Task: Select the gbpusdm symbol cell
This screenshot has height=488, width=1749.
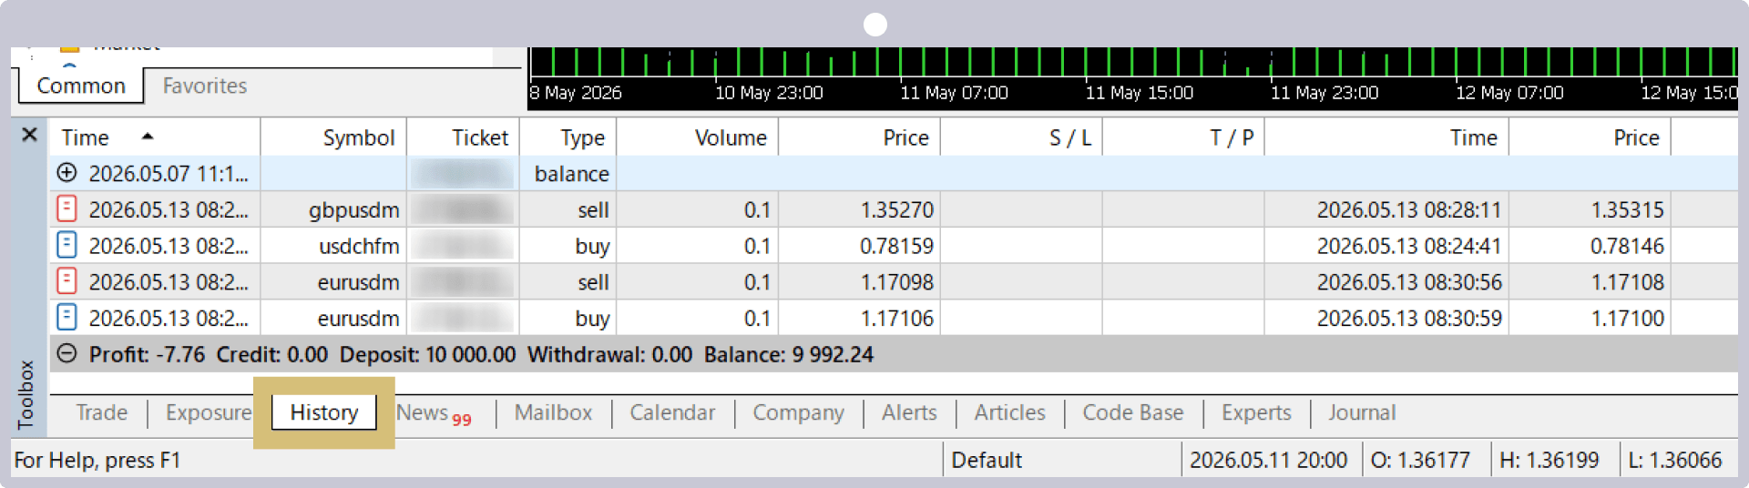Action: [x=353, y=210]
